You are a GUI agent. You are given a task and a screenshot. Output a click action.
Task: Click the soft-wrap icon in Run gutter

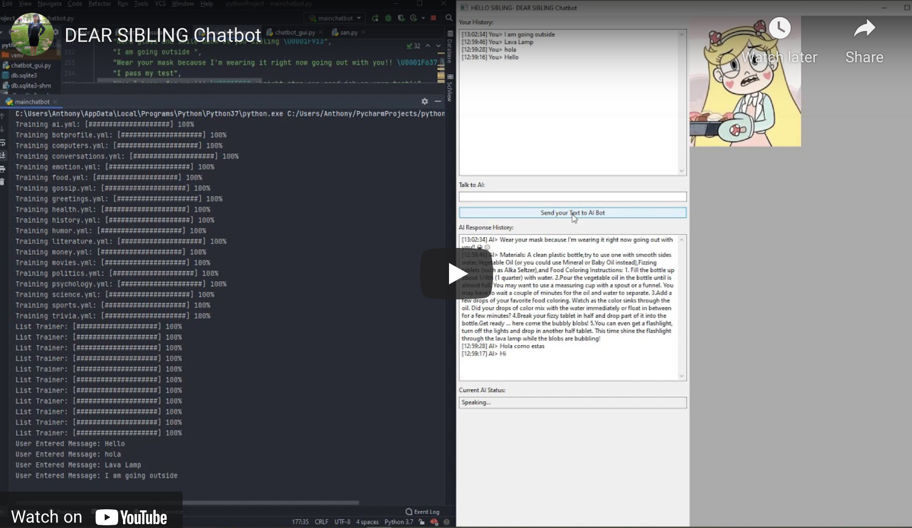pos(3,143)
